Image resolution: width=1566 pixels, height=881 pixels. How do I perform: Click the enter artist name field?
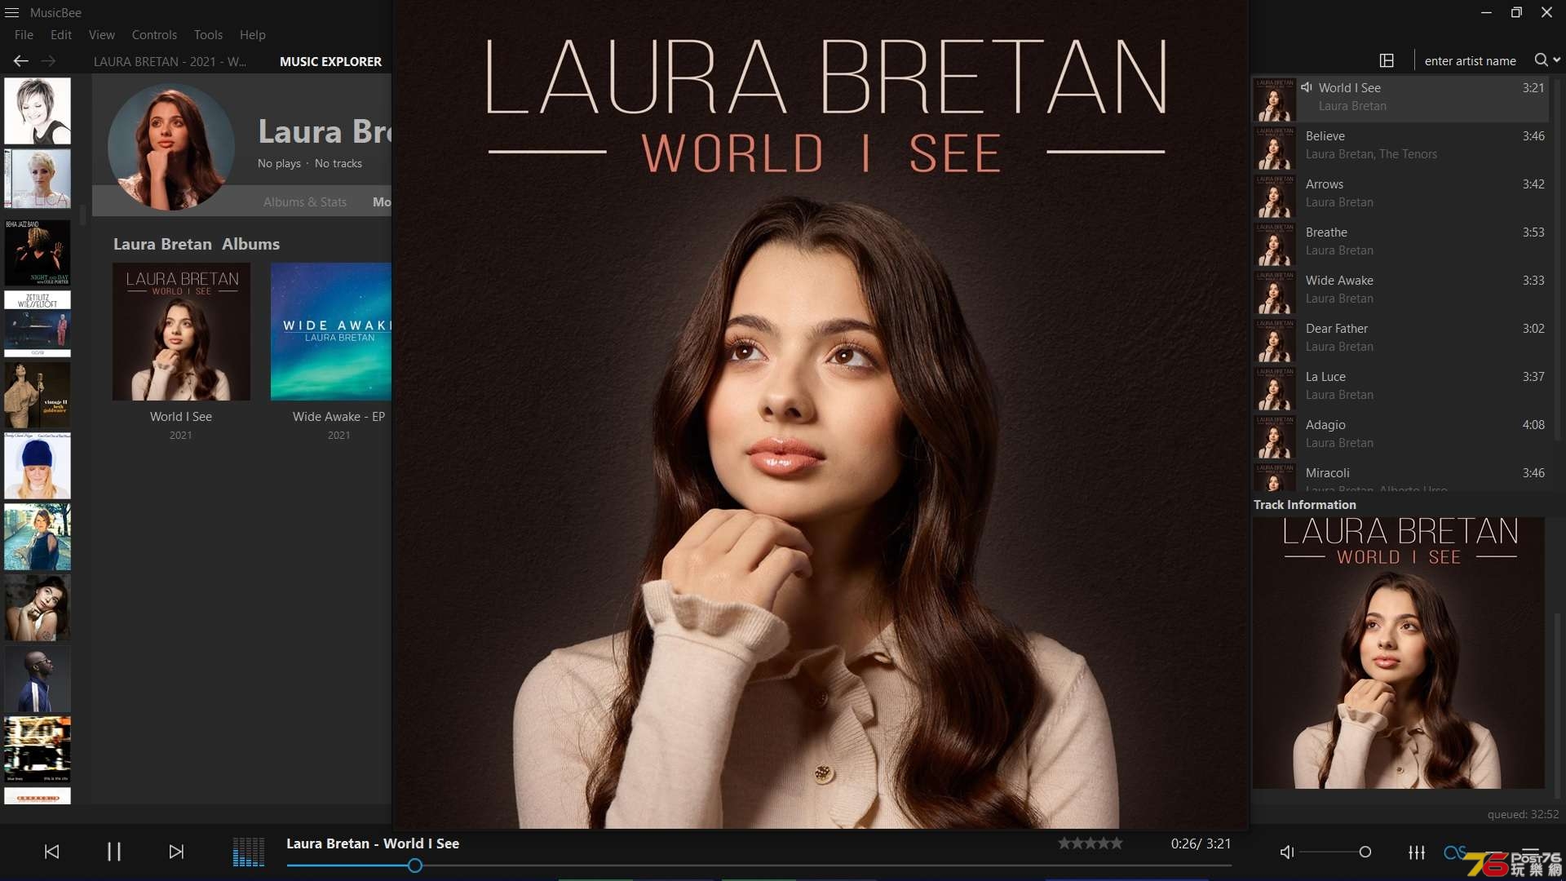pyautogui.click(x=1471, y=60)
